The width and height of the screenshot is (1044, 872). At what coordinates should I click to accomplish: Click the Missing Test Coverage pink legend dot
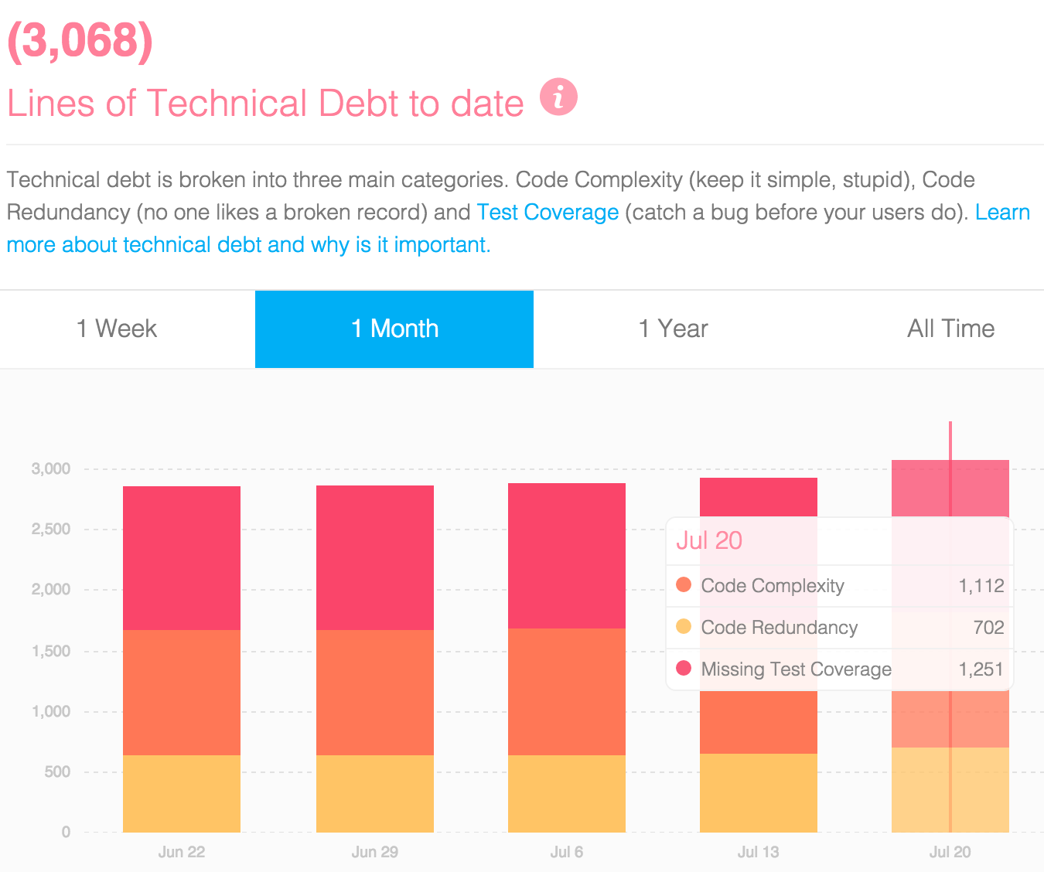tap(684, 668)
